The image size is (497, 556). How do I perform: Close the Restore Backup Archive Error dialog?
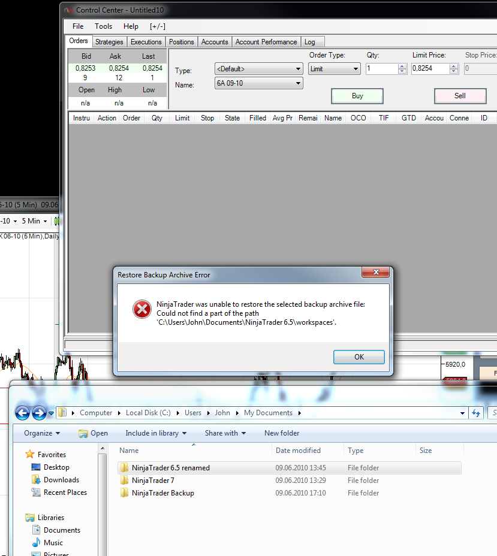[376, 272]
